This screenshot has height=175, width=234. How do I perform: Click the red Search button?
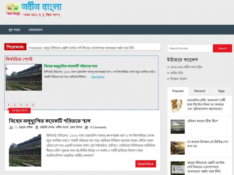tap(222, 49)
